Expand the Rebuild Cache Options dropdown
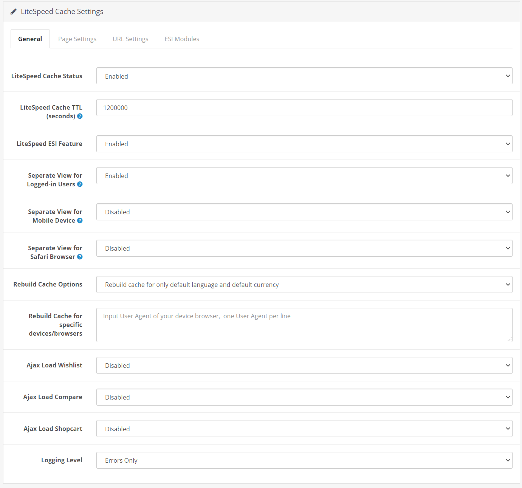 pos(304,285)
